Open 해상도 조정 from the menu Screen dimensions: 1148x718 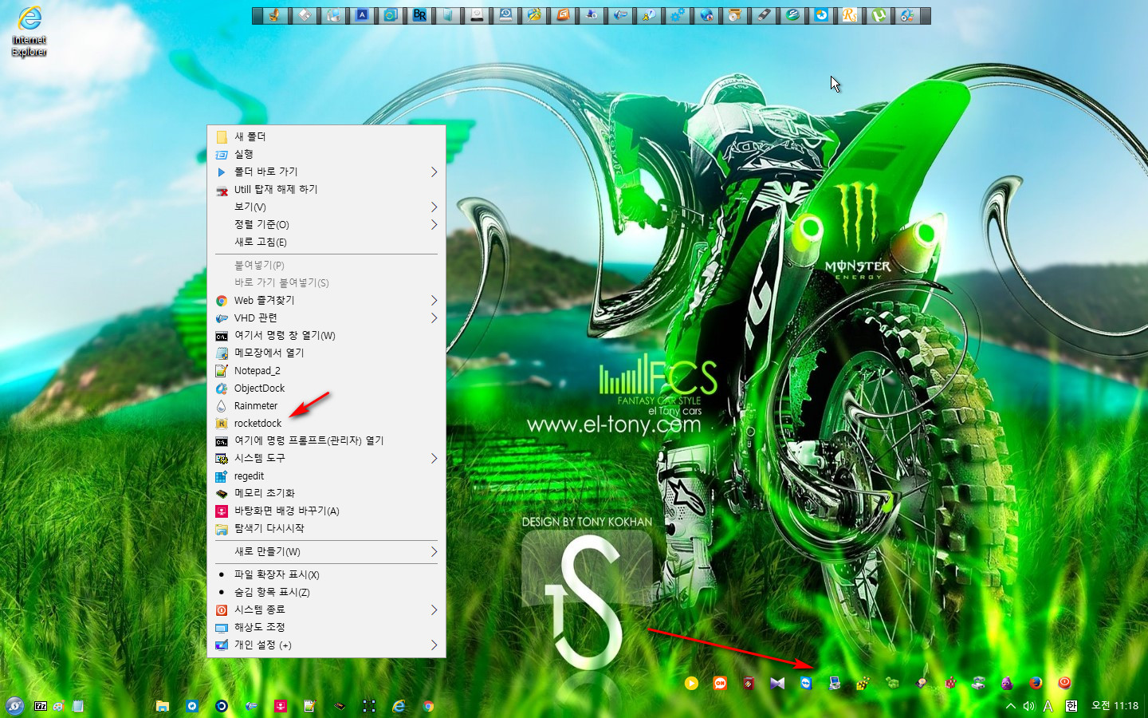point(326,627)
